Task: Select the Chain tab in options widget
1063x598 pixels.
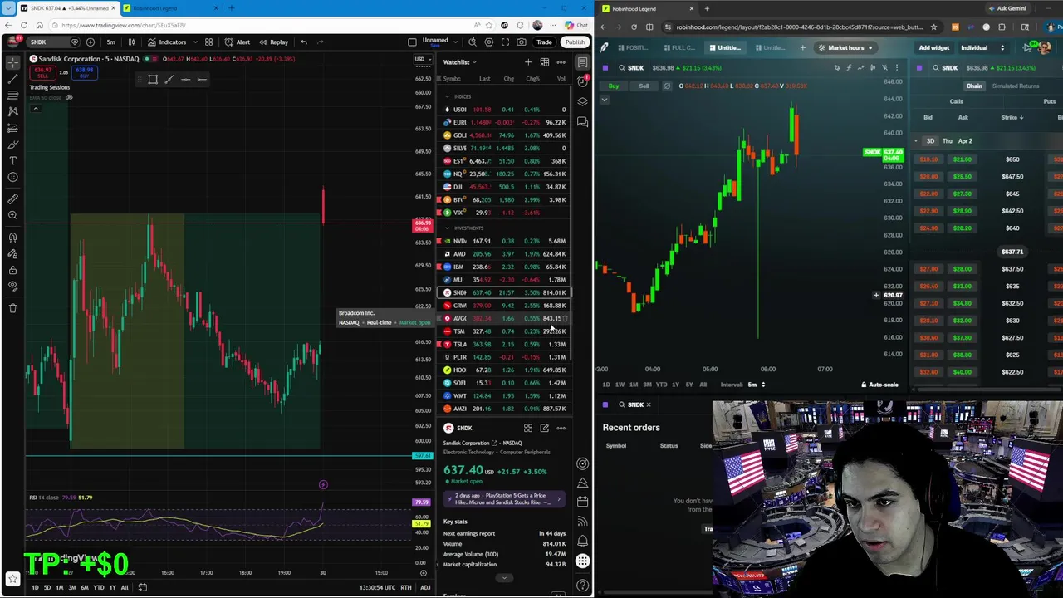Action: tap(974, 86)
